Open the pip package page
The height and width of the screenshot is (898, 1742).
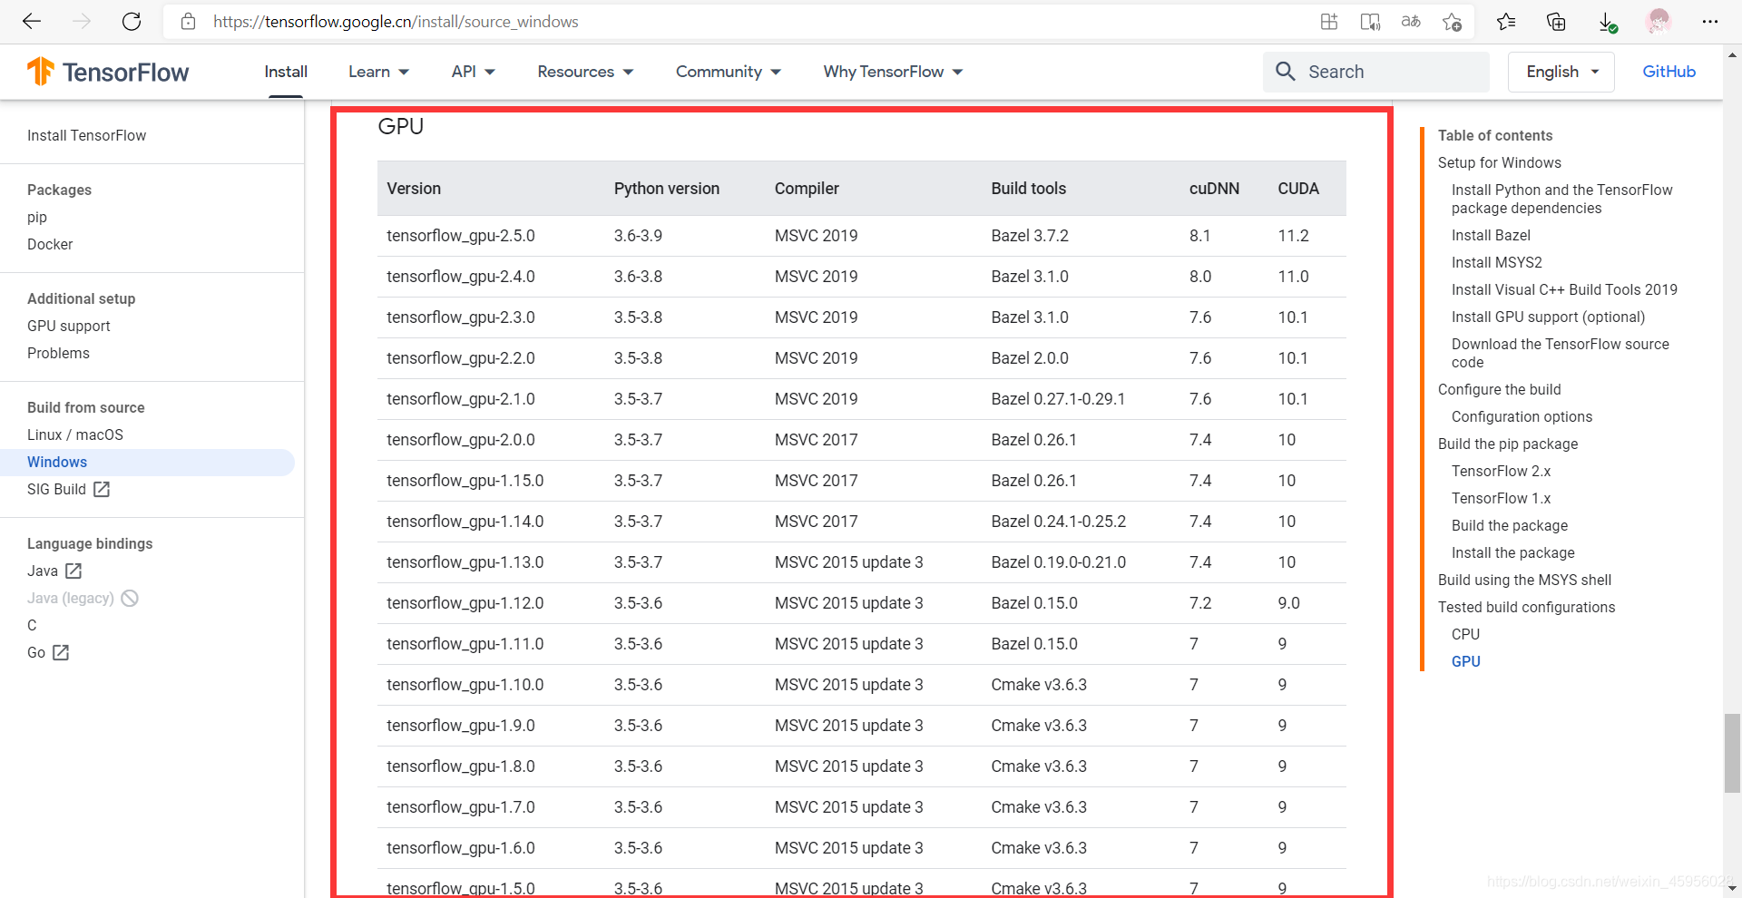tap(37, 217)
